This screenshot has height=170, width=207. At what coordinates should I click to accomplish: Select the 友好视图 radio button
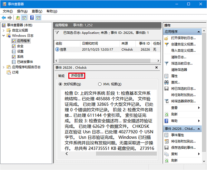(x=61, y=84)
